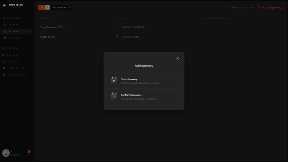
Task: Select the All gateways filter tab
Action: coord(44,7)
